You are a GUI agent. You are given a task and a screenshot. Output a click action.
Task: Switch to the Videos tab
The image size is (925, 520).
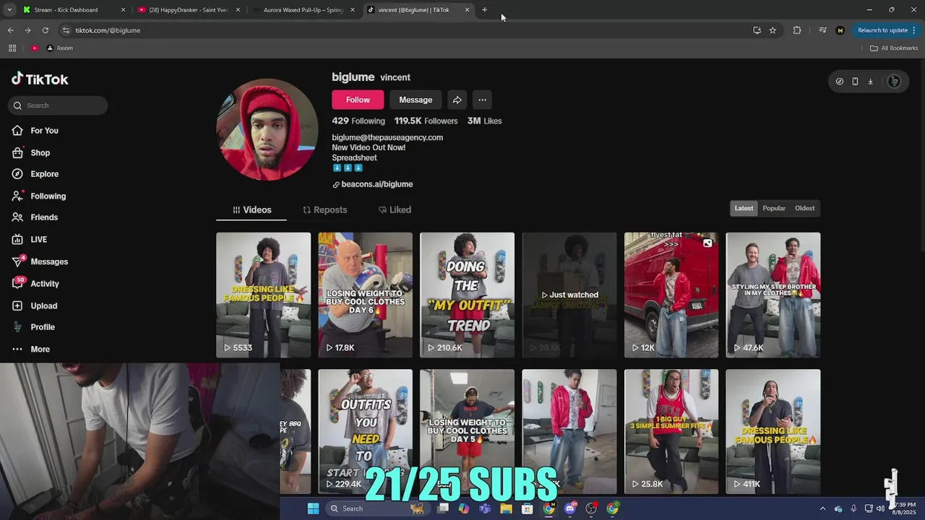(x=251, y=210)
